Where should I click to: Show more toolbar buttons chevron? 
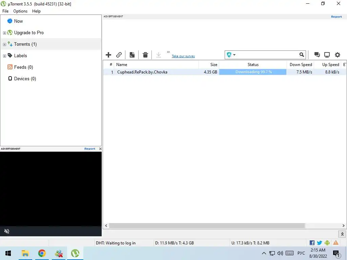coord(168,52)
